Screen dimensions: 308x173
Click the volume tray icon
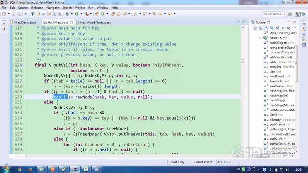coord(287,170)
